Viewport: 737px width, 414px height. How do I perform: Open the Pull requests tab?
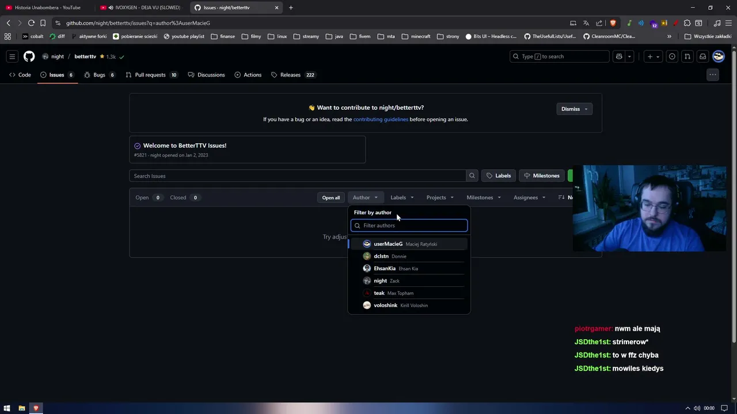pos(151,75)
